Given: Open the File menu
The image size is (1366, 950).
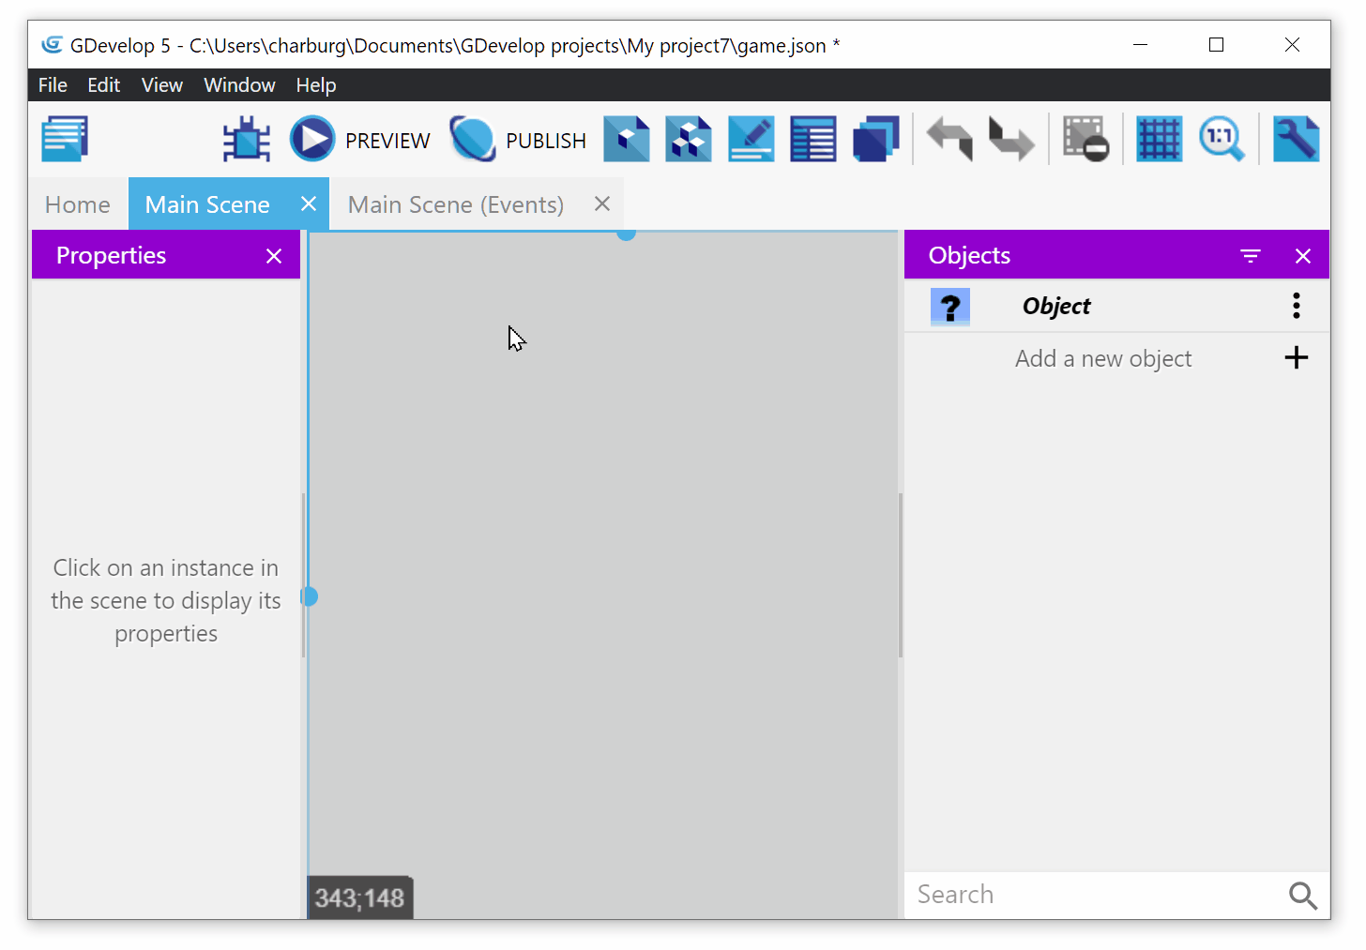Looking at the screenshot, I should pyautogui.click(x=53, y=85).
